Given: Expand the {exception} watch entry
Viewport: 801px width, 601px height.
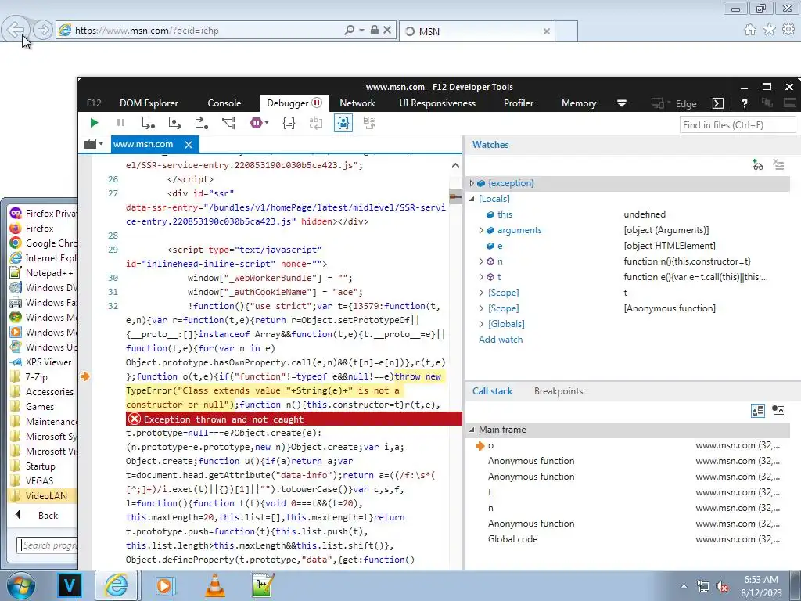Looking at the screenshot, I should tap(472, 183).
